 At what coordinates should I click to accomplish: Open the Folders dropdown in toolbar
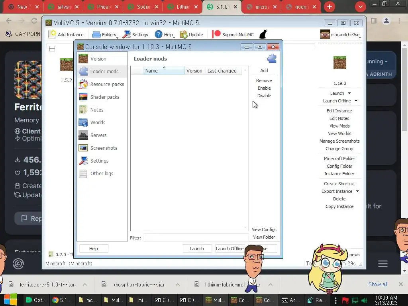coord(105,35)
